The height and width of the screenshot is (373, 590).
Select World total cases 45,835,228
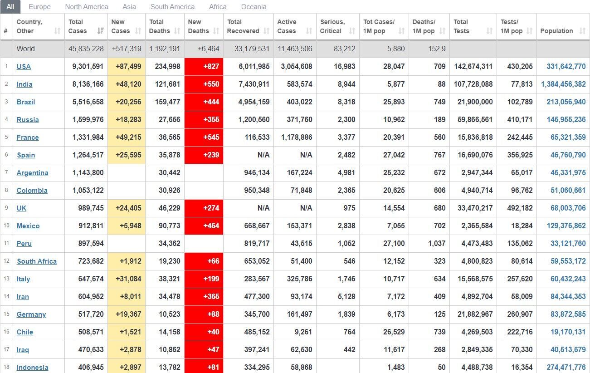86,49
